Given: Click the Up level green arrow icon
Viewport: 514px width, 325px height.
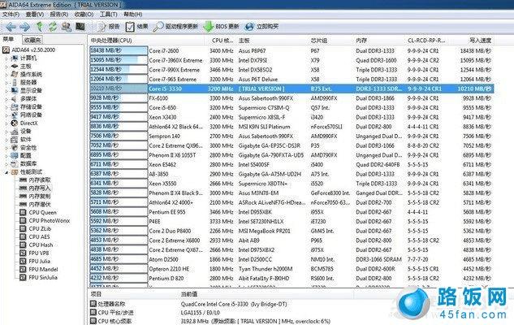Looking at the screenshot, I should [39, 27].
